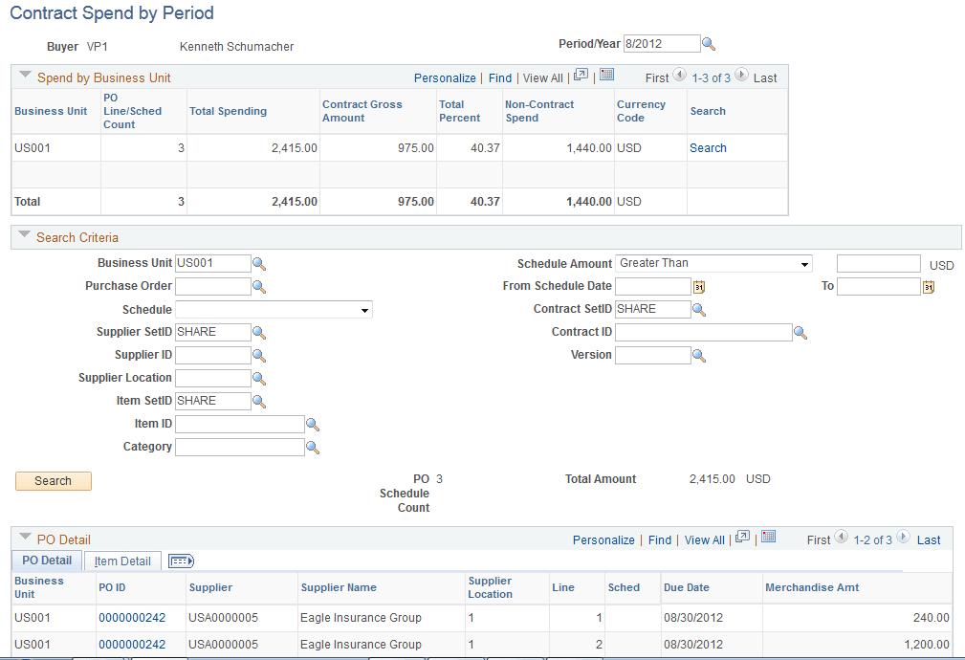Switch to the Item Detail tab
The height and width of the screenshot is (660, 965).
122,561
